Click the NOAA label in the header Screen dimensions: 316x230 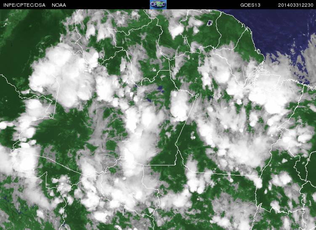point(58,5)
